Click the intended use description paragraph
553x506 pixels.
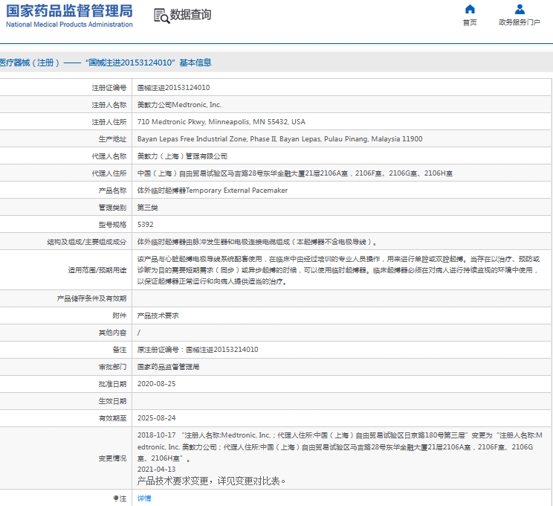point(338,270)
